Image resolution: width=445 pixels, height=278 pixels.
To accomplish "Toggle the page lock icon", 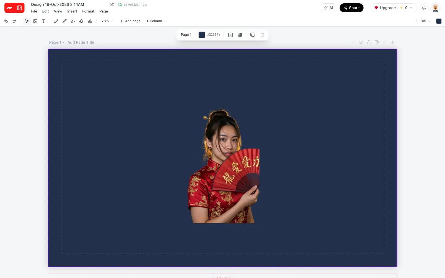I will pyautogui.click(x=369, y=42).
